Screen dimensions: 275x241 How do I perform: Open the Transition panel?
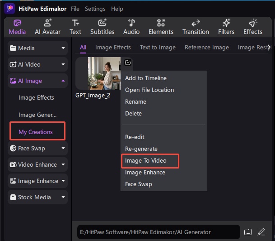click(x=196, y=27)
